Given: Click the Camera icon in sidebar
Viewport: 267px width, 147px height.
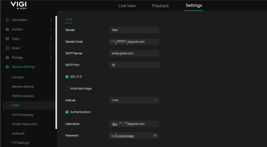Looking at the screenshot, I should tap(7, 29).
